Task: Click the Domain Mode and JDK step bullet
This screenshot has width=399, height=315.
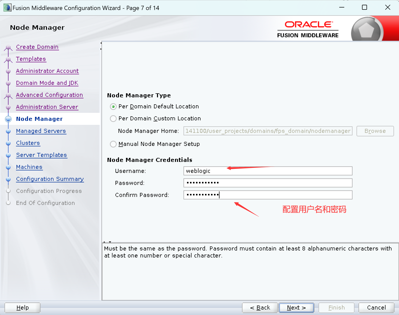Action: coord(8,83)
